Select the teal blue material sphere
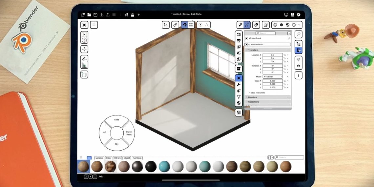The image size is (374, 187). point(164,167)
